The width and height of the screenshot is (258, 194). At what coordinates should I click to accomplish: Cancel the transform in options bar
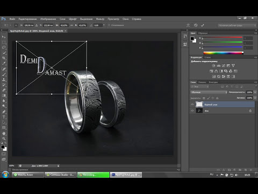pyautogui.click(x=196, y=25)
